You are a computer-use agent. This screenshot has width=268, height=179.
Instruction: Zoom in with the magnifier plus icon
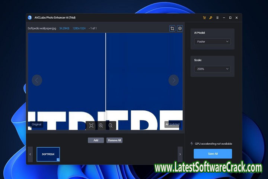tap(101, 126)
